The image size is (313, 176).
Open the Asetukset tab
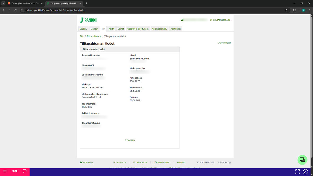176,29
